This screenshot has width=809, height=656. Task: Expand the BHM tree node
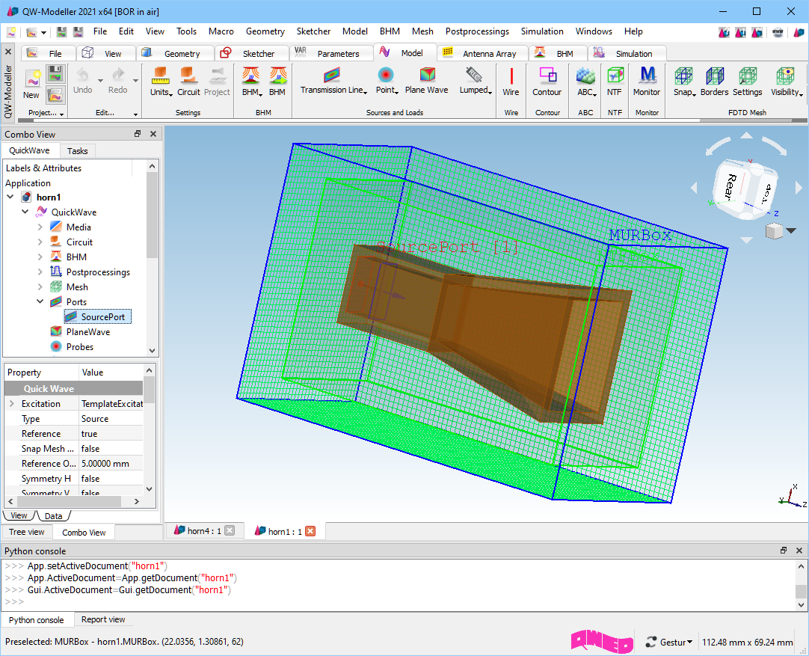click(x=40, y=257)
